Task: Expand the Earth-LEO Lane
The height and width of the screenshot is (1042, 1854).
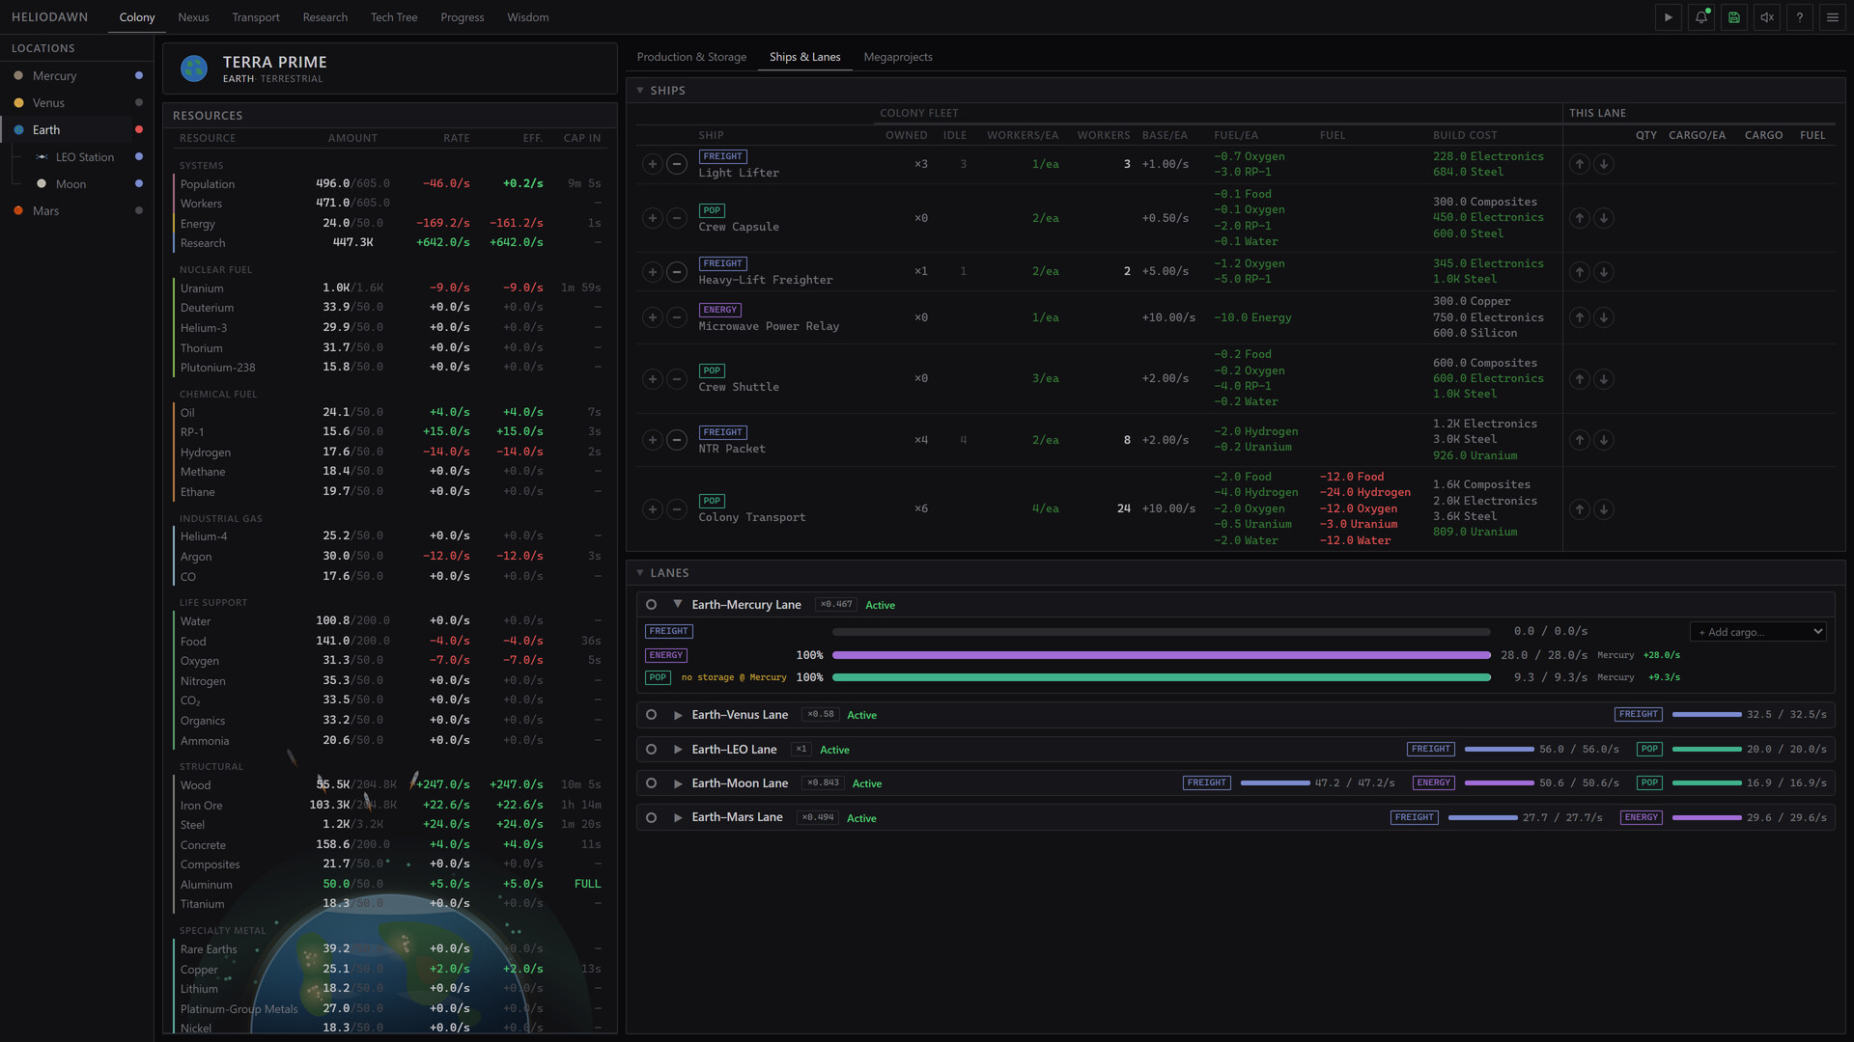Action: (x=678, y=750)
